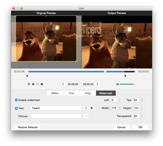Image resolution: width=163 pixels, height=146 pixels.
Task: Click the Original Preview header
Action: tap(46, 13)
